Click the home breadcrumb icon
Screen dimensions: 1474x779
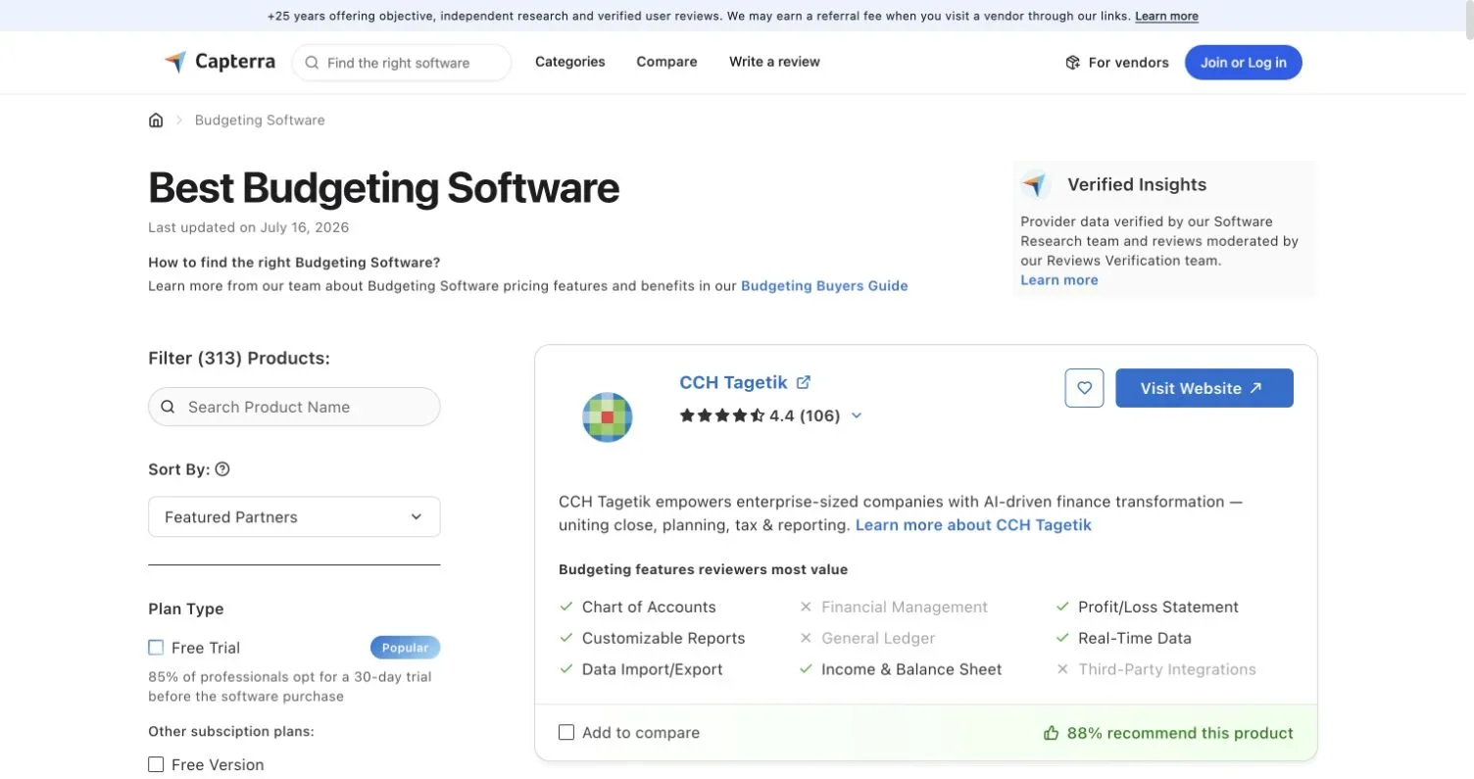pos(156,120)
